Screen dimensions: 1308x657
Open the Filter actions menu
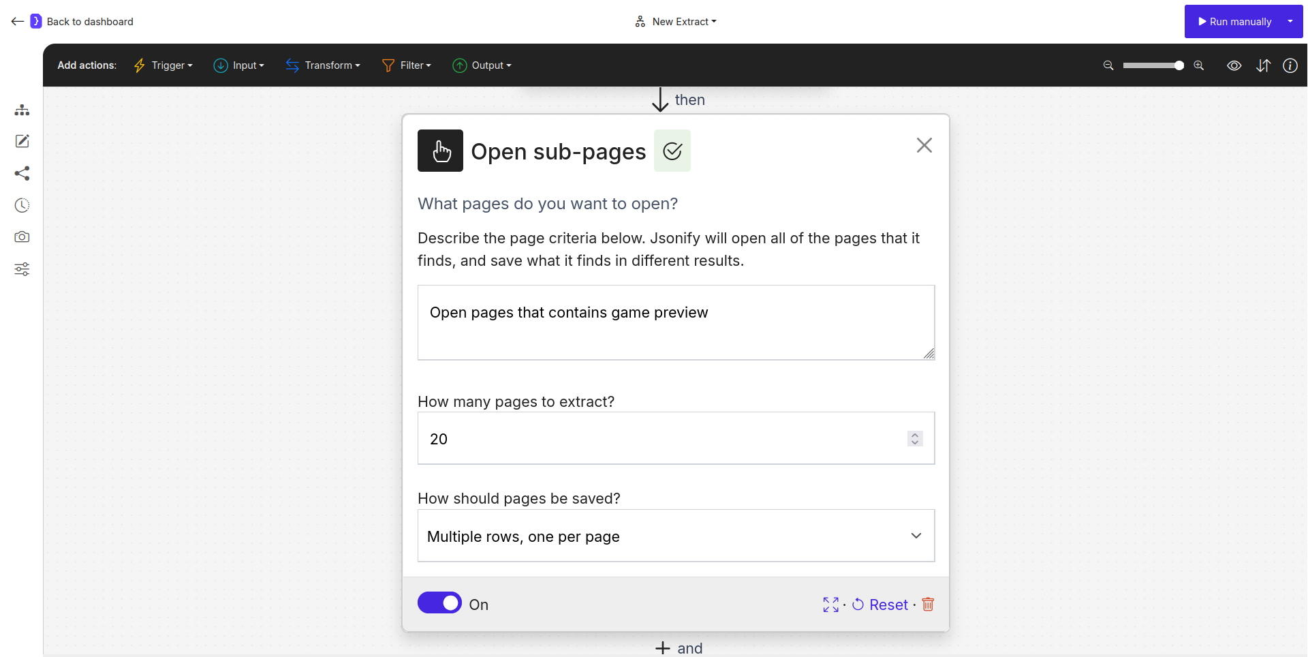pyautogui.click(x=407, y=65)
